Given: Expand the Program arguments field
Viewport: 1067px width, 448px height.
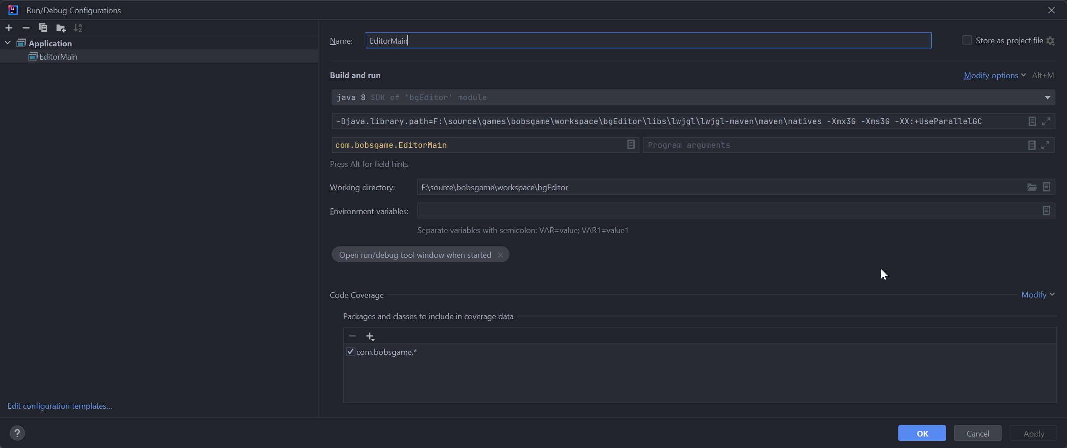Looking at the screenshot, I should pos(1045,145).
